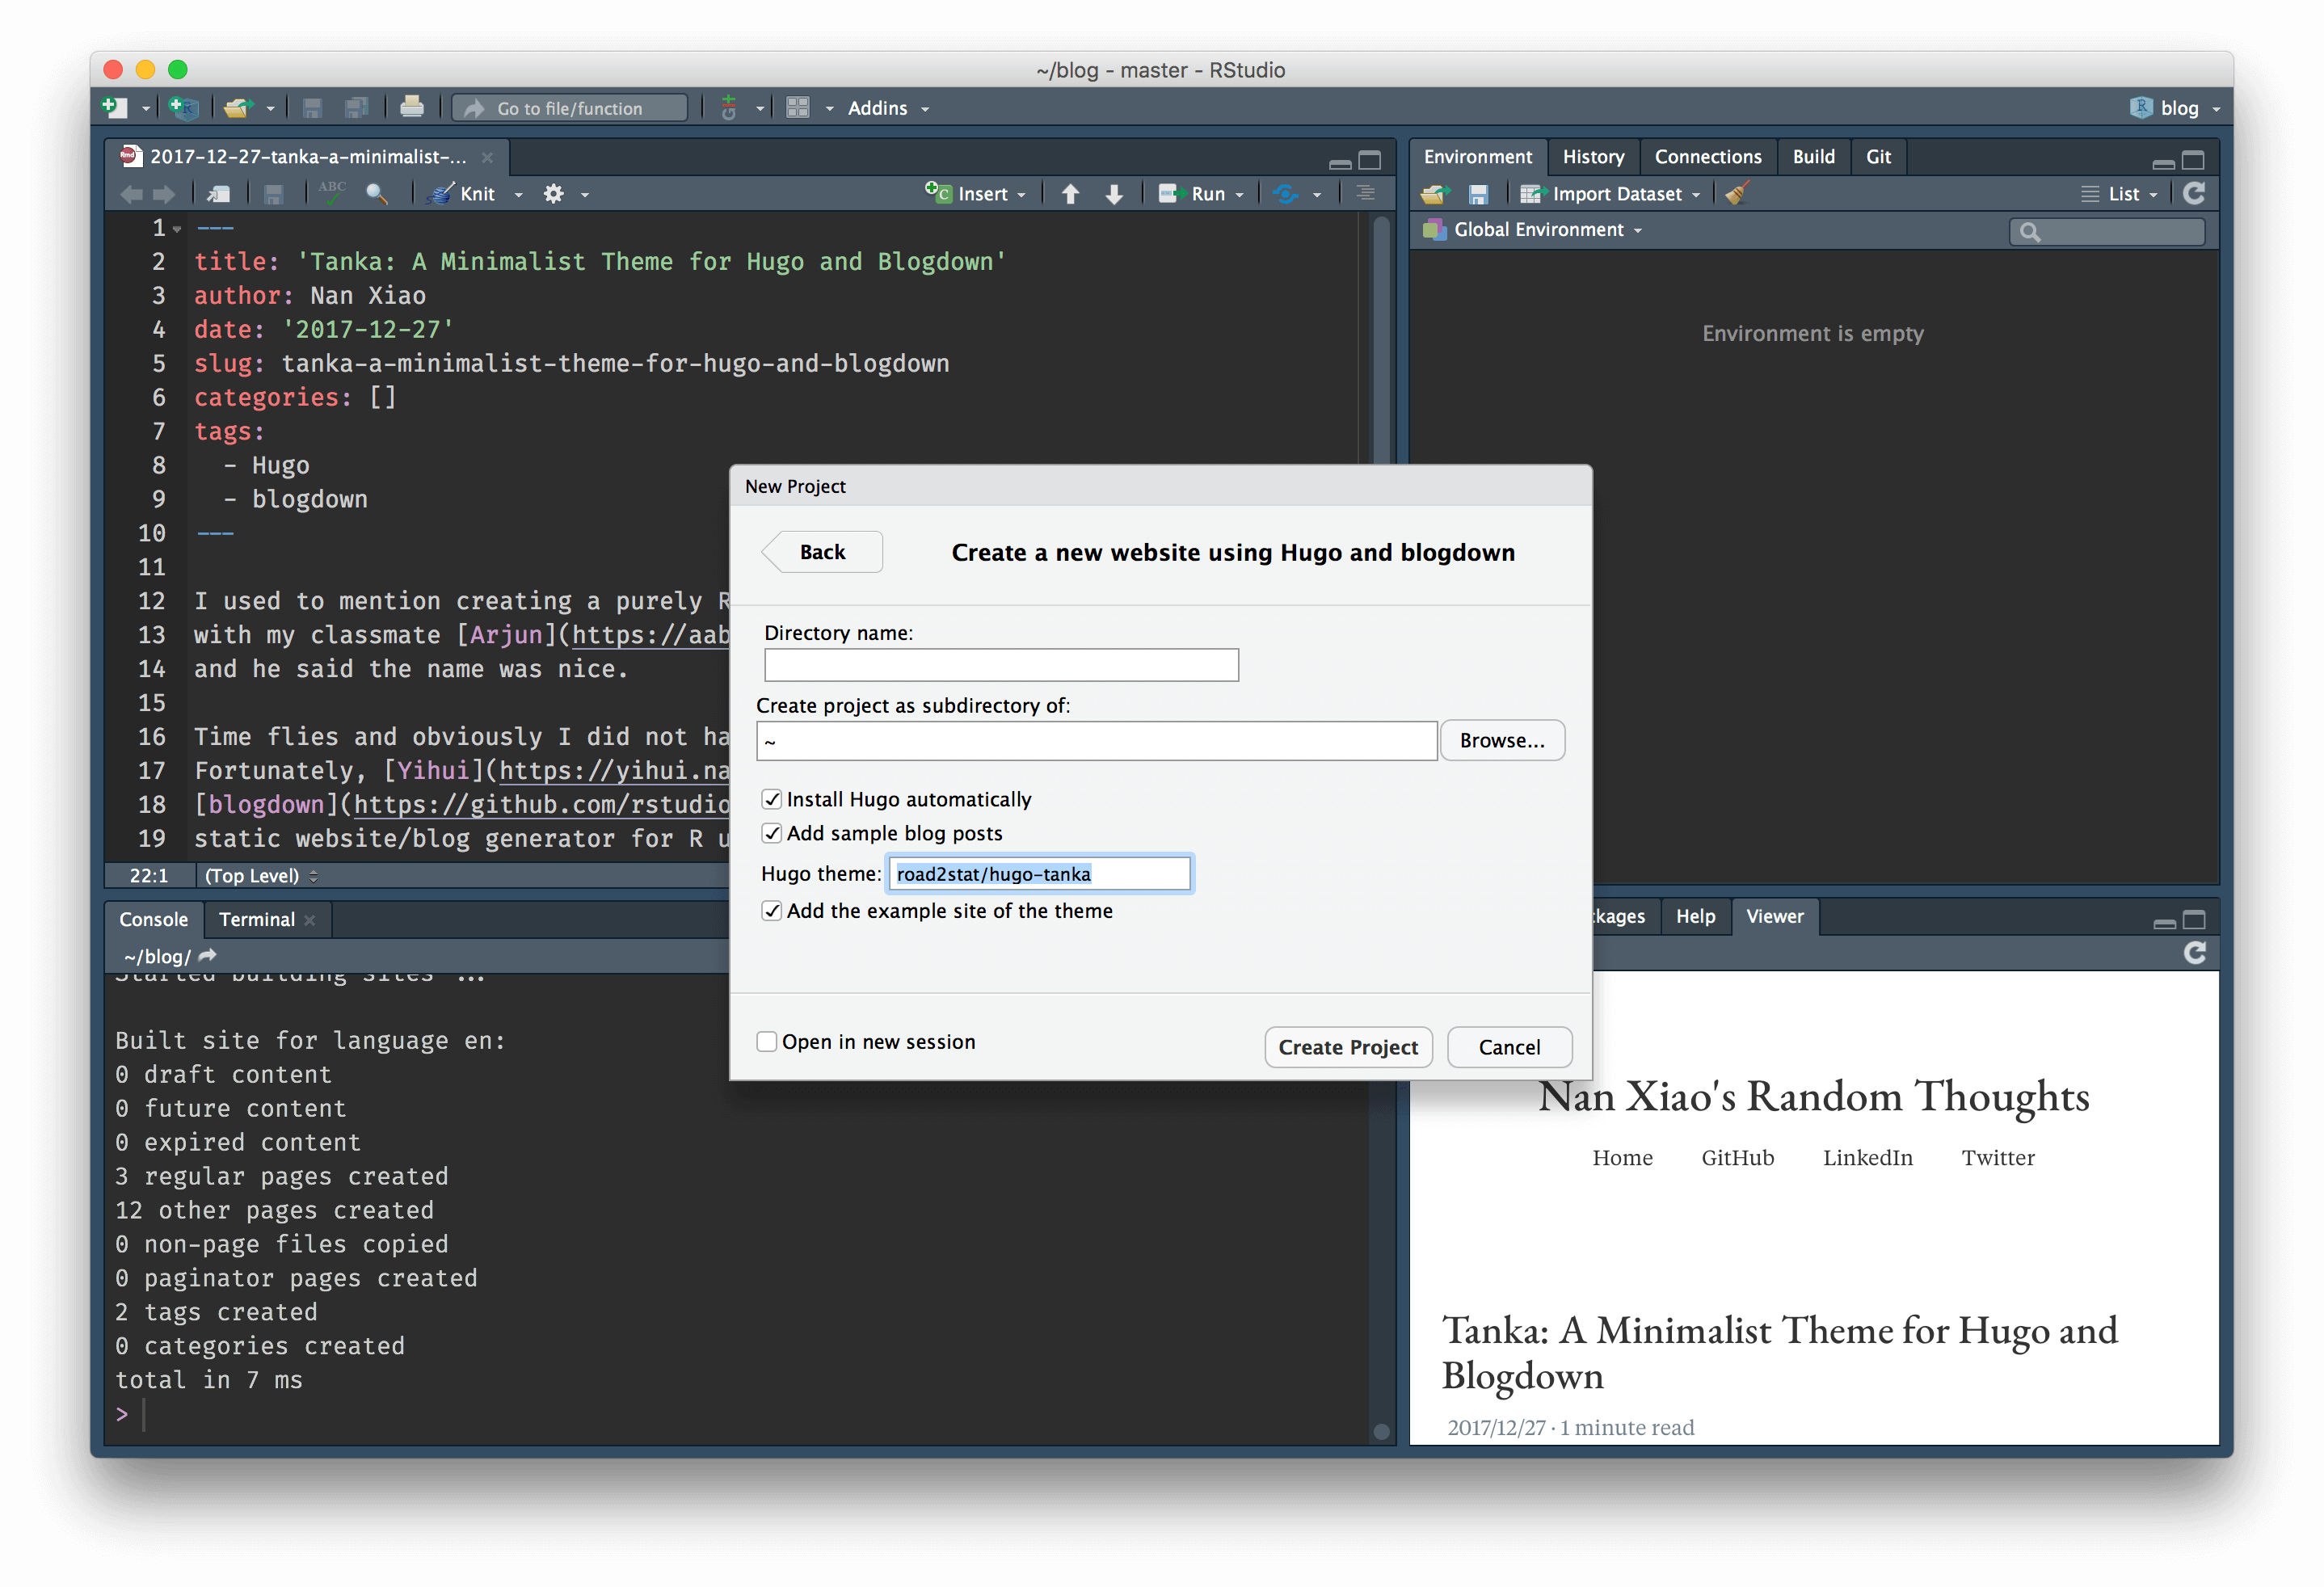
Task: Open the Run dropdown arrow
Action: [x=1239, y=195]
